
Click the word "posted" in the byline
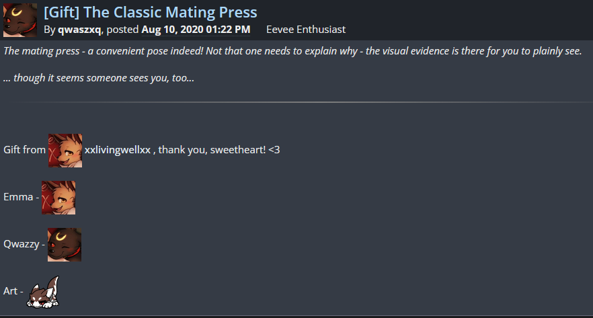122,30
